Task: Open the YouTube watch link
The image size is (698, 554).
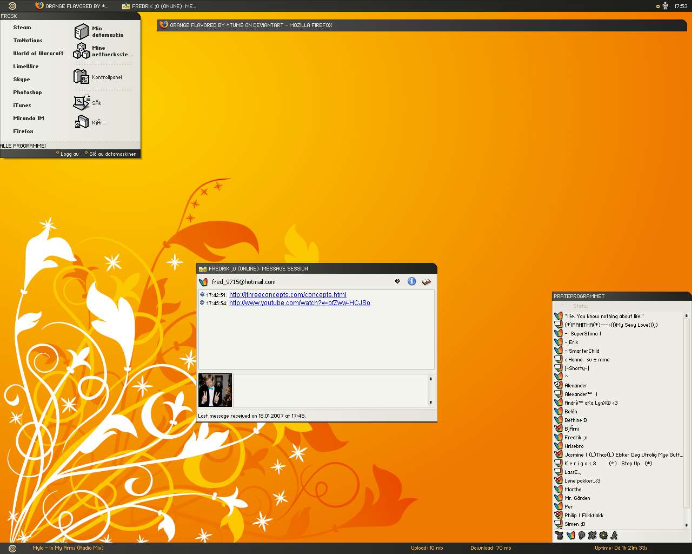Action: point(300,303)
